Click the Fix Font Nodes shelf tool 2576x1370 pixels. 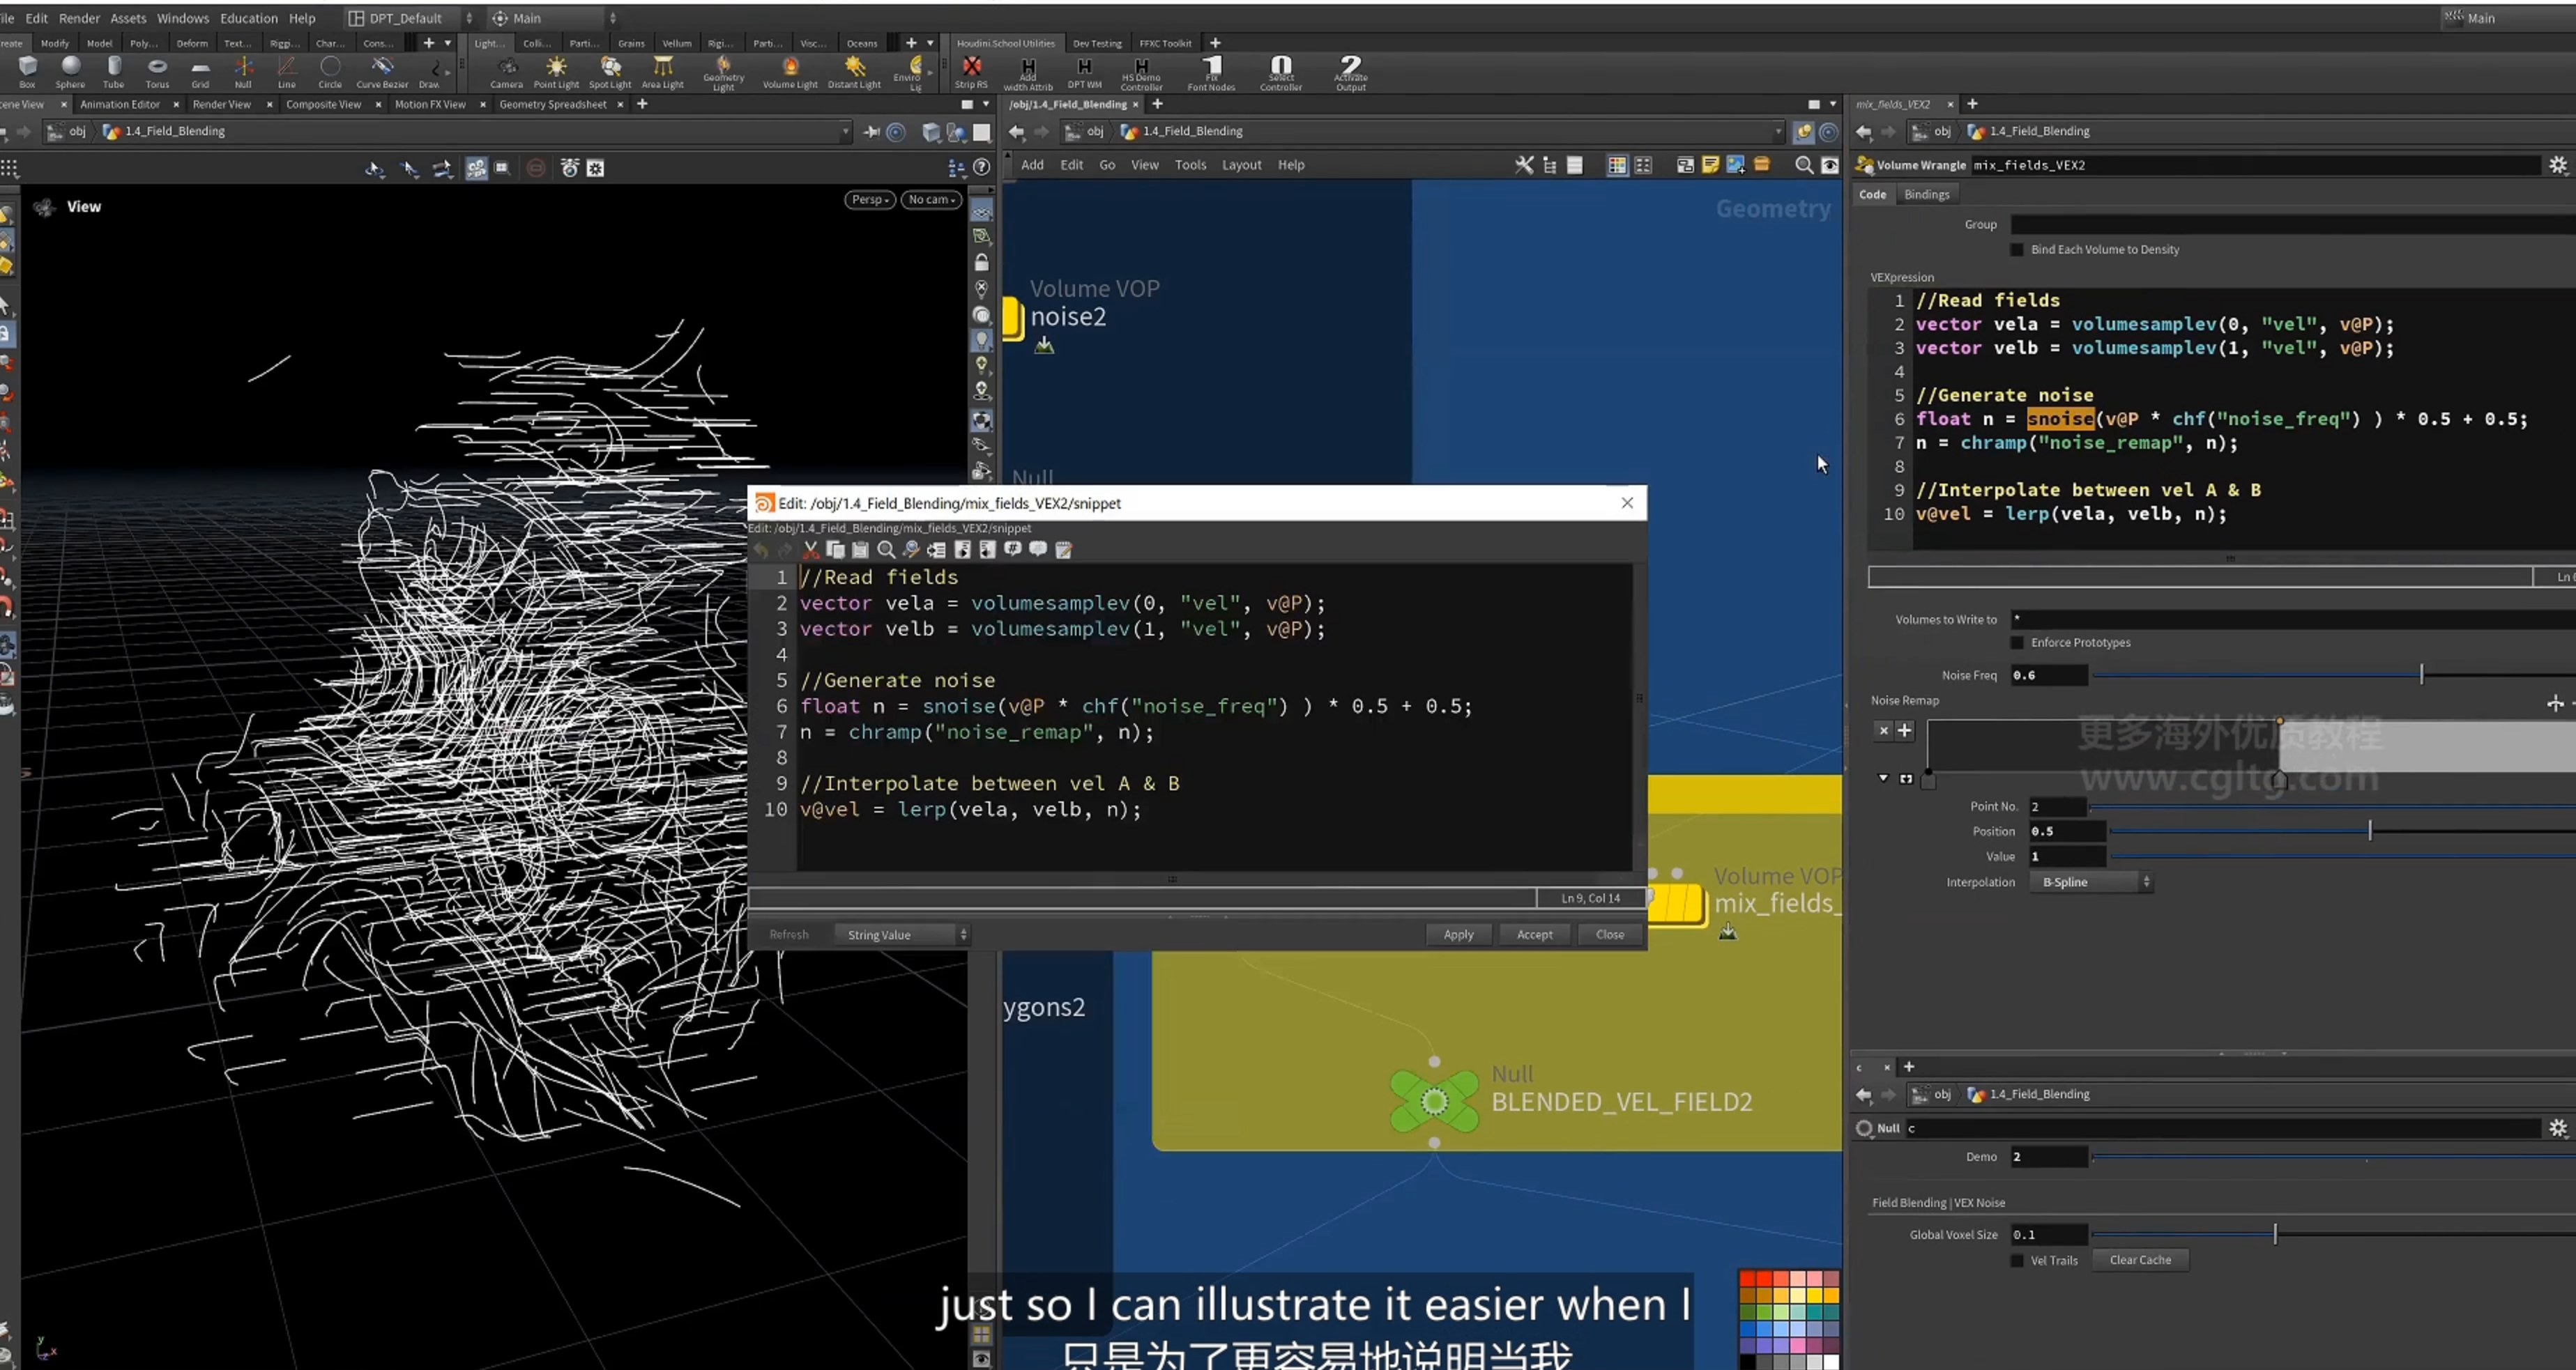click(x=1211, y=72)
